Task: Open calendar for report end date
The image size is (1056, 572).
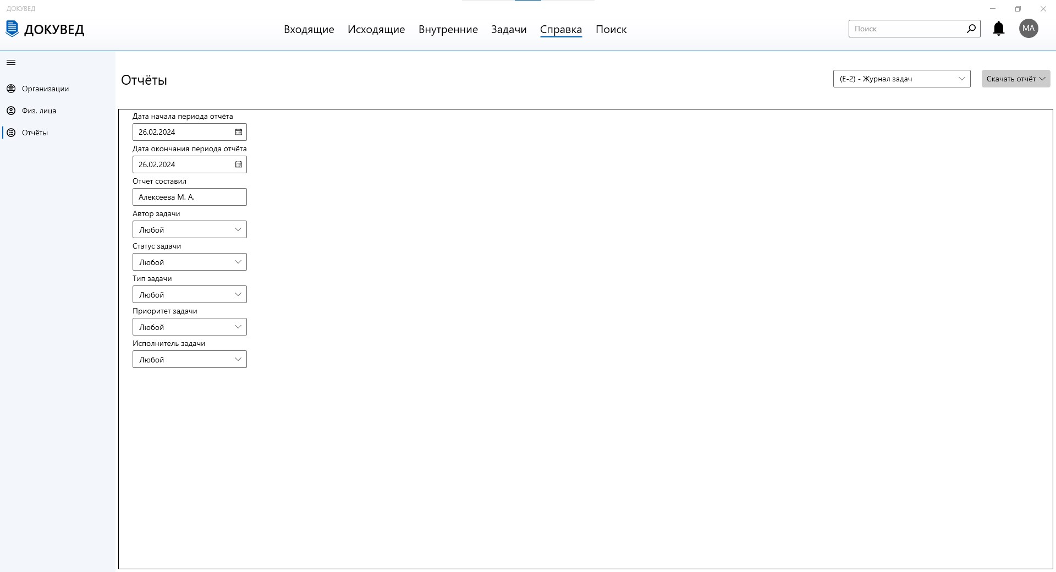Action: click(239, 164)
